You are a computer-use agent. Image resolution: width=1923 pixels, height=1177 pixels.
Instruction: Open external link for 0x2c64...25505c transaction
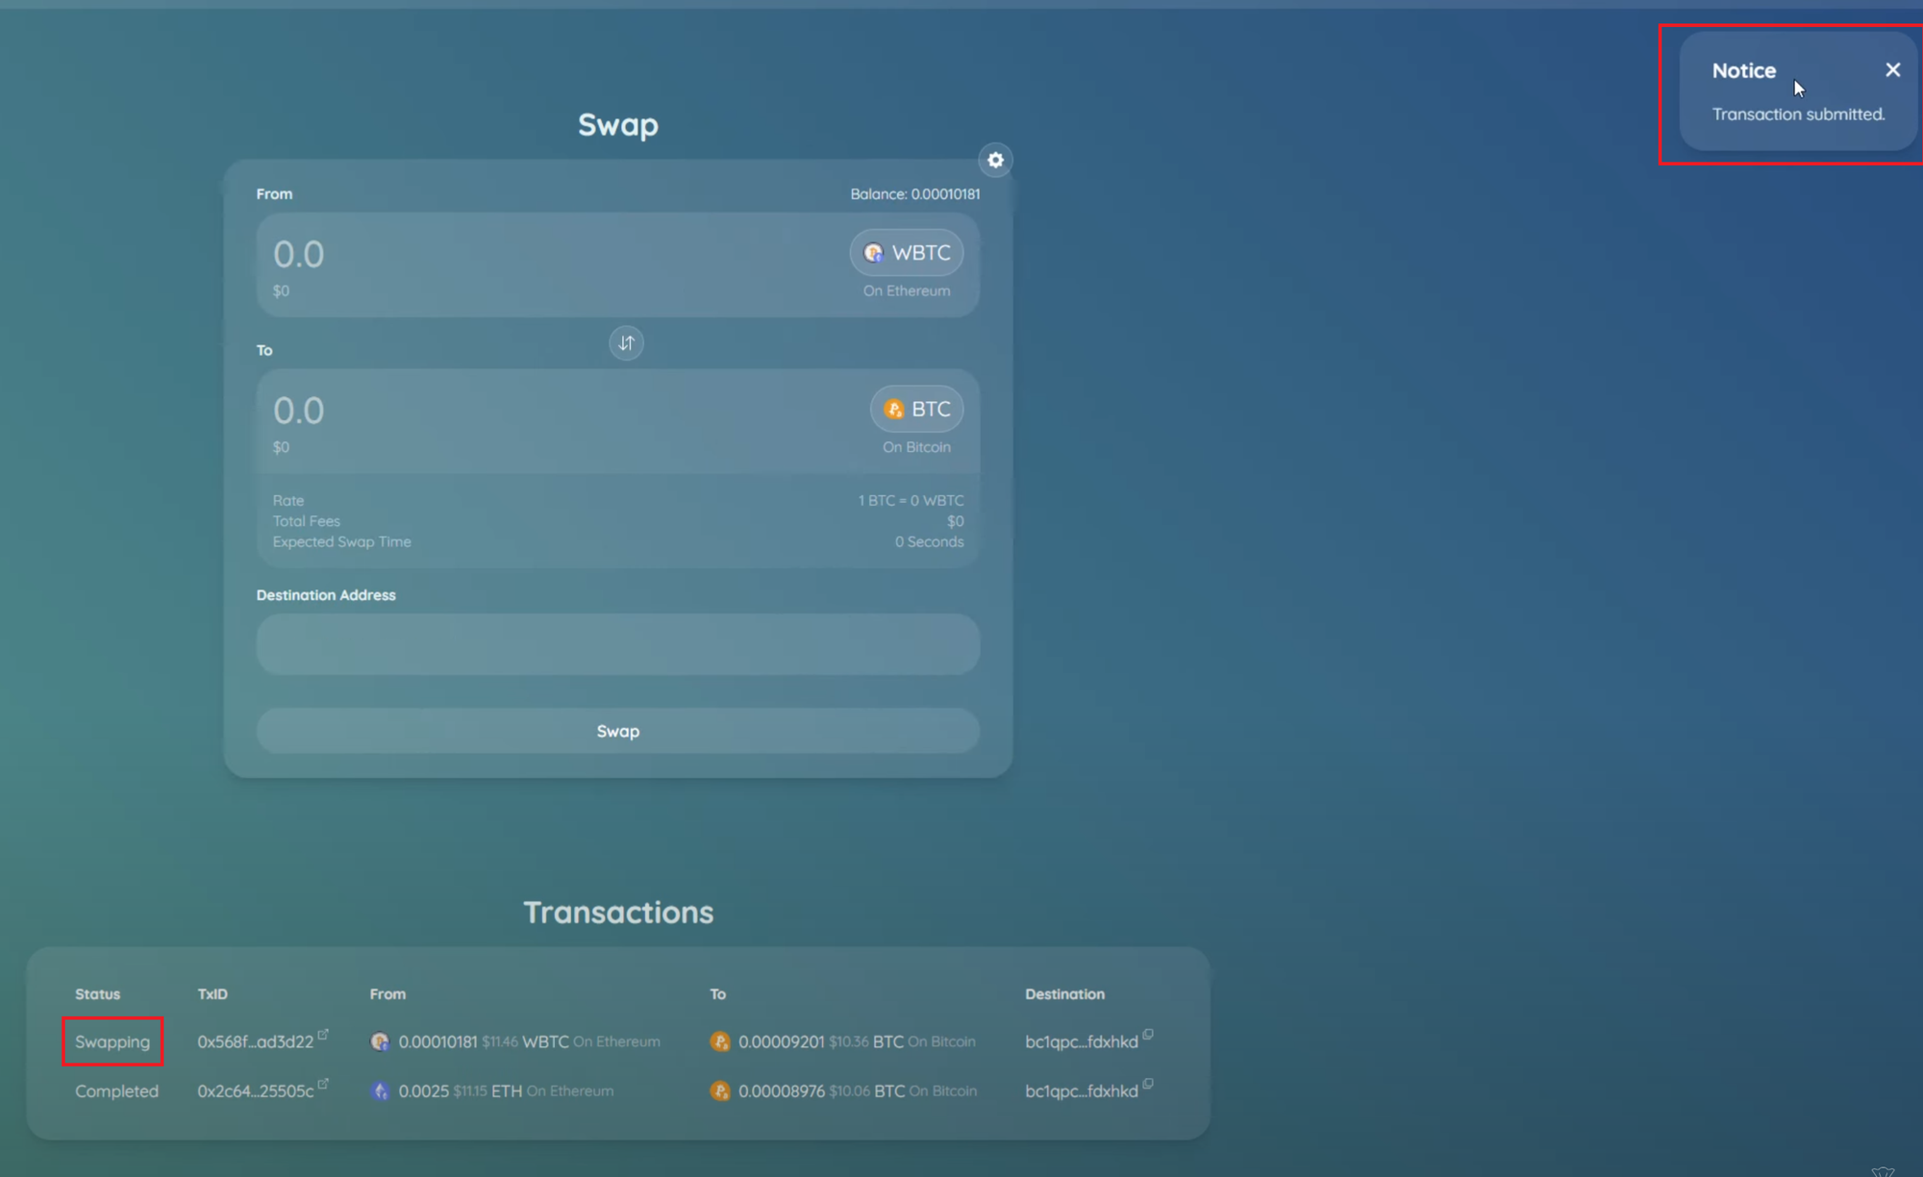click(x=323, y=1084)
